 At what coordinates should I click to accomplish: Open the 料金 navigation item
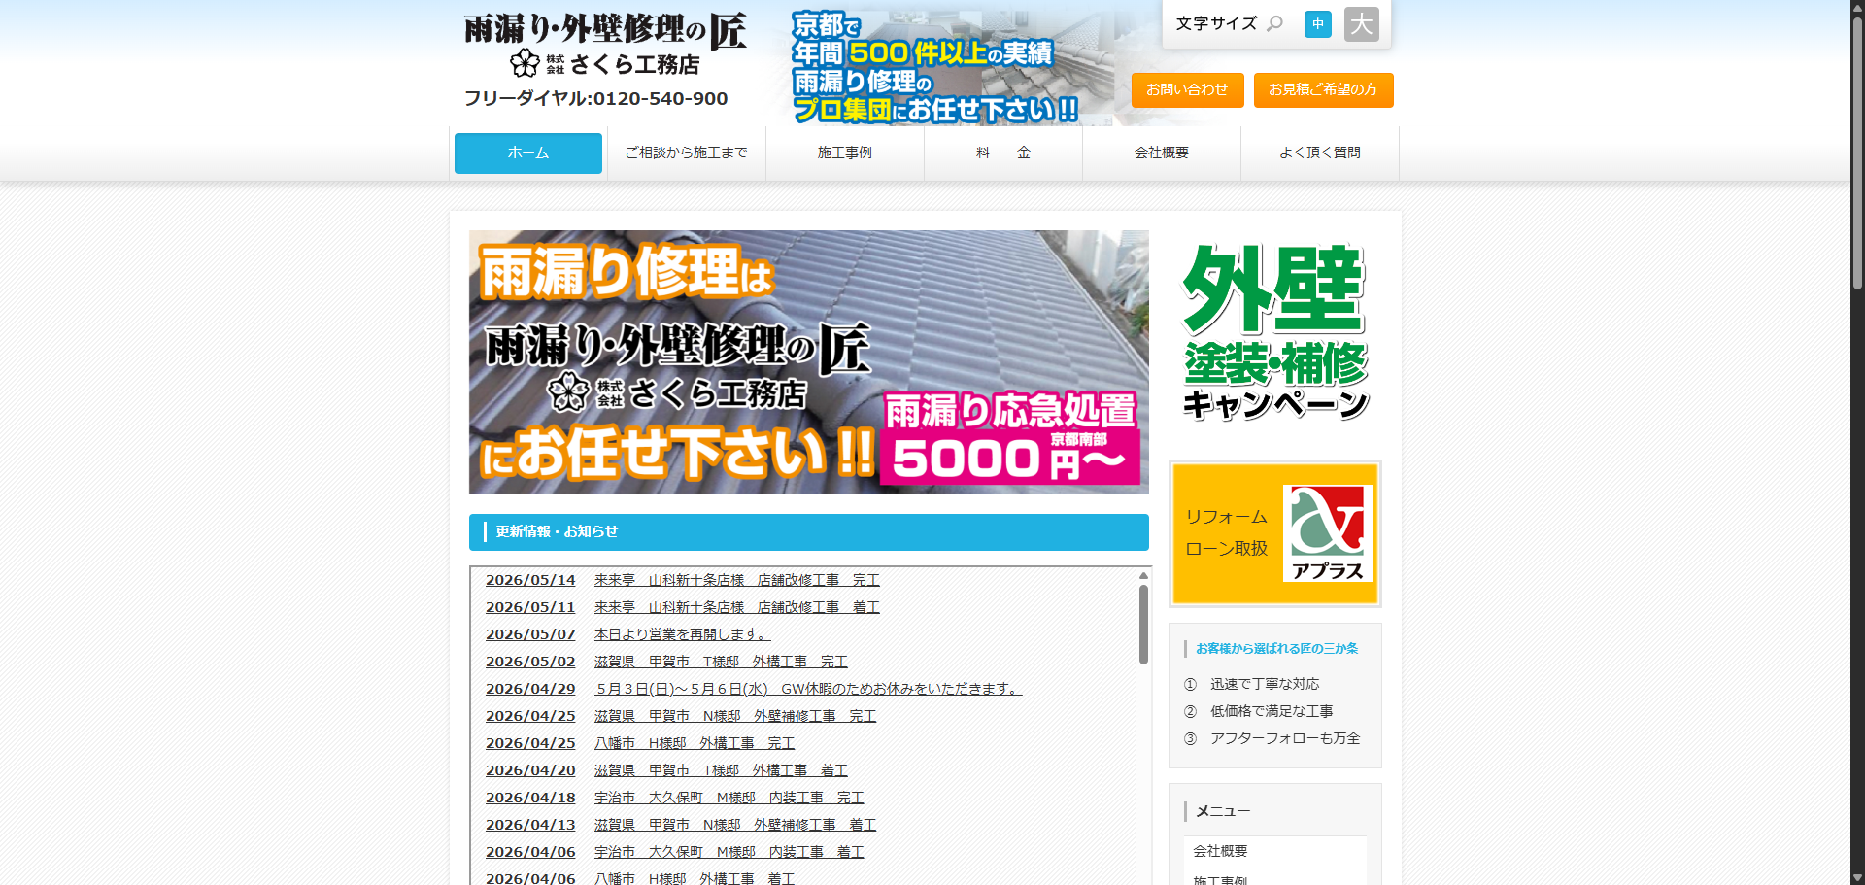pos(1002,153)
